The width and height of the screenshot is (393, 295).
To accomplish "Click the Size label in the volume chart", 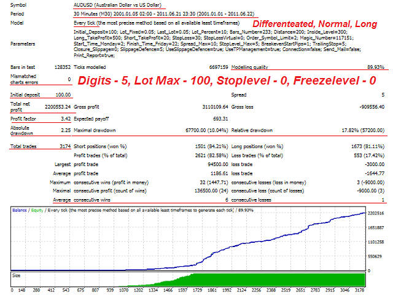I will 17,275.
